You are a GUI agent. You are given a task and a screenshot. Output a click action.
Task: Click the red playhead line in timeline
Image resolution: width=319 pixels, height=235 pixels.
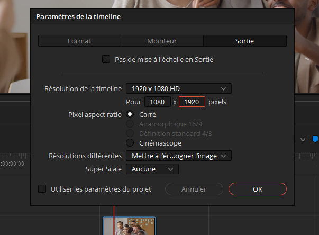point(114,211)
